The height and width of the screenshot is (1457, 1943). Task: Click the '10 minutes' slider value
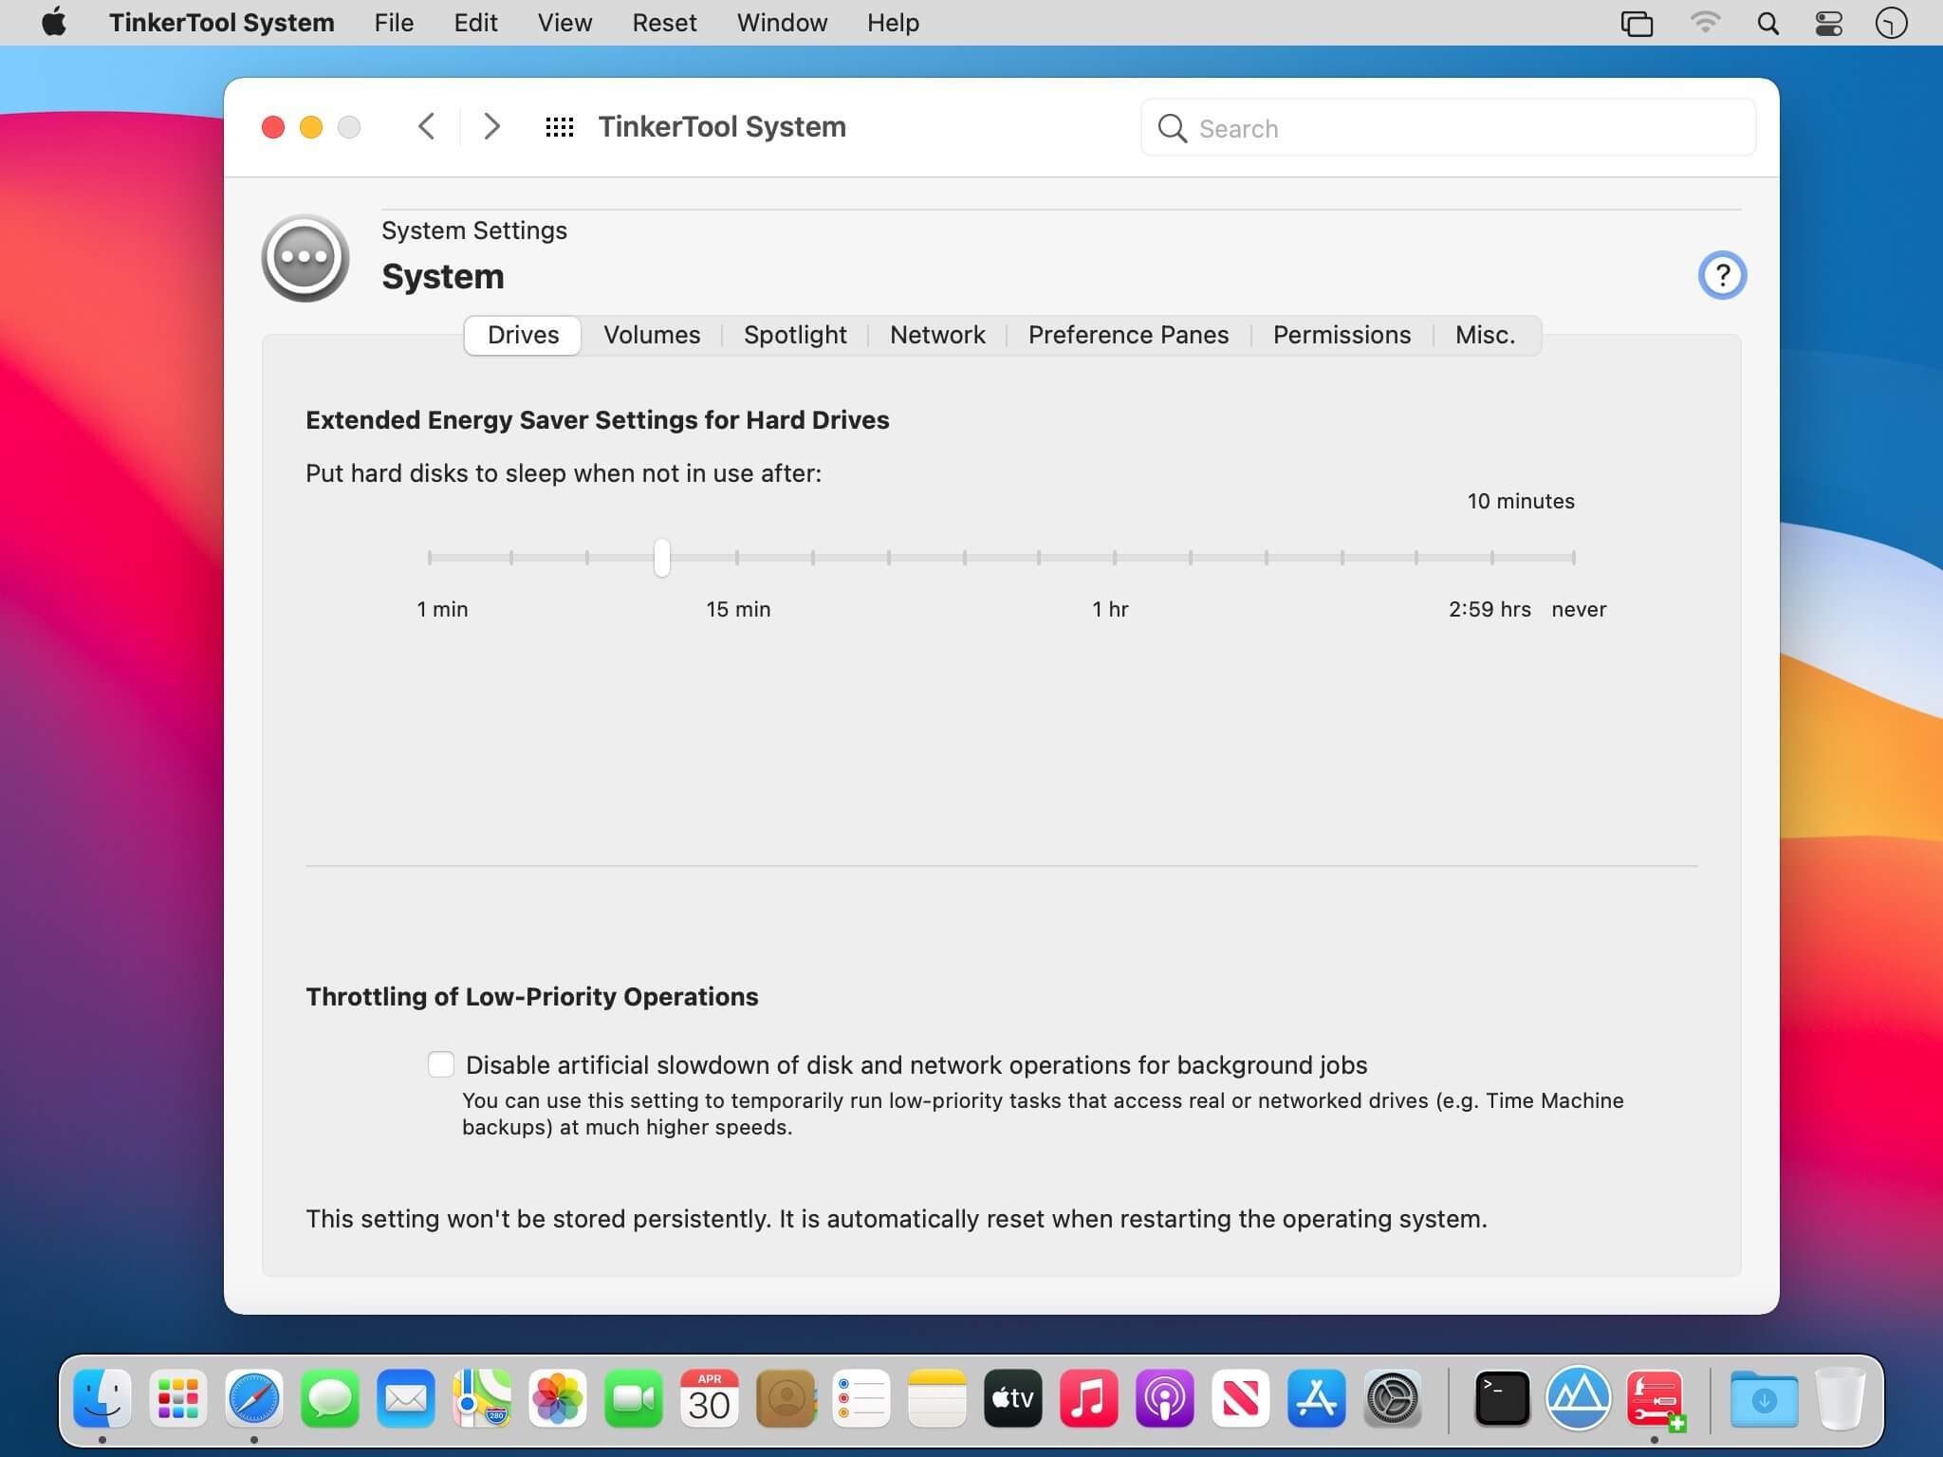1521,502
